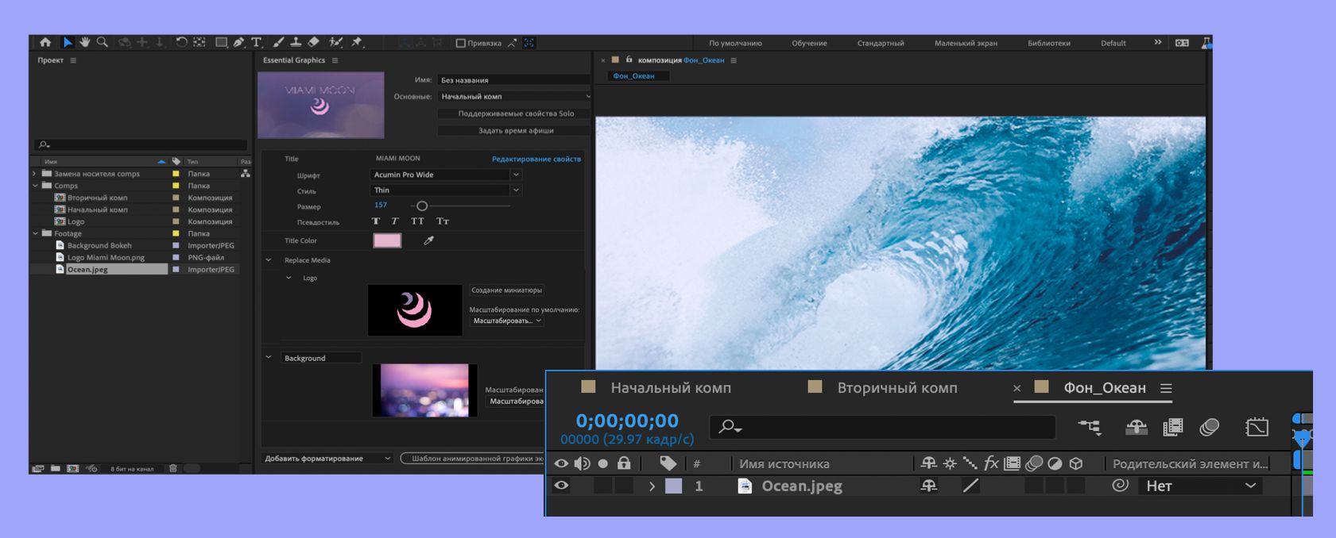The width and height of the screenshot is (1336, 538).
Task: Collapse the Replace Media section
Action: click(268, 260)
